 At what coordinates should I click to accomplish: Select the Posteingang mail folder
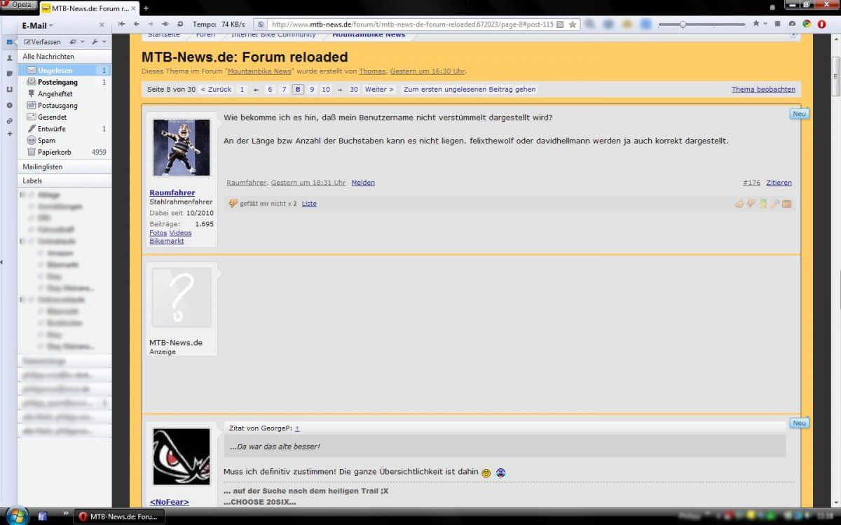[x=64, y=82]
